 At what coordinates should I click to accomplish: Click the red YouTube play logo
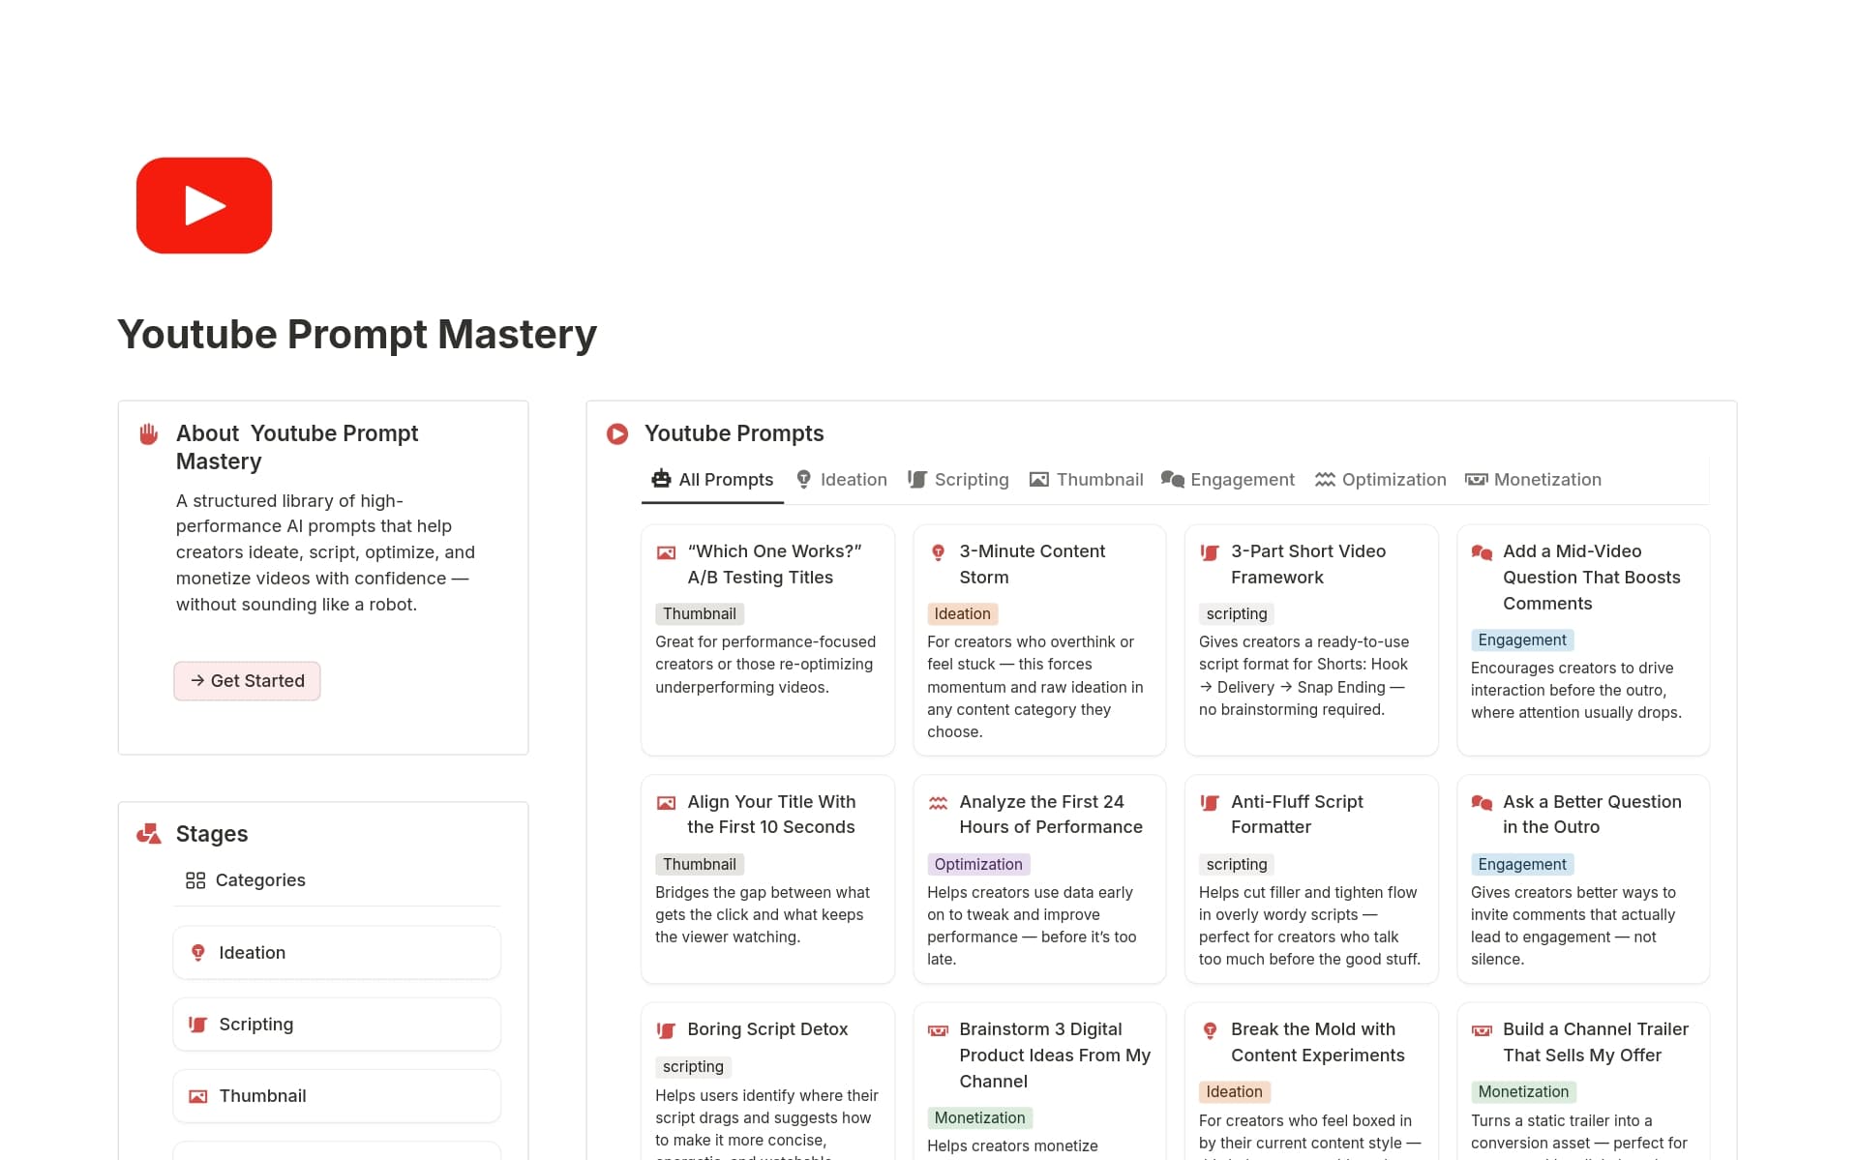click(204, 205)
